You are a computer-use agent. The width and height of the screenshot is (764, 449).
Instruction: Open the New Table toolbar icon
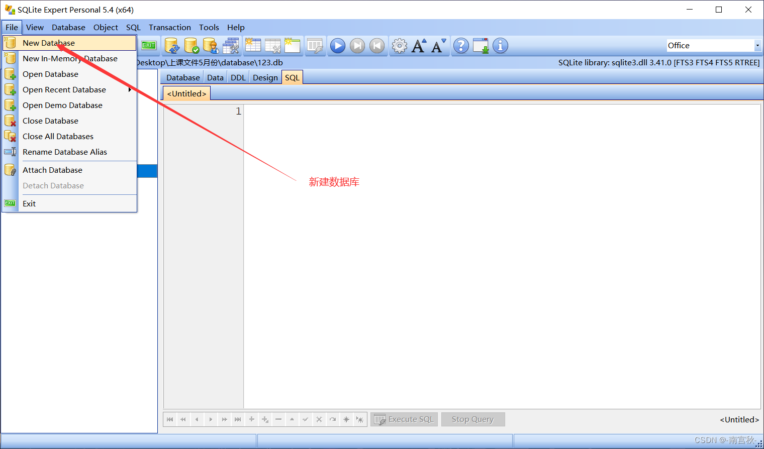pyautogui.click(x=253, y=46)
